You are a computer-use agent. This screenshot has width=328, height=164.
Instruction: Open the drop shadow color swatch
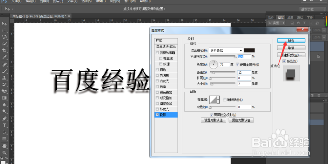(249, 50)
